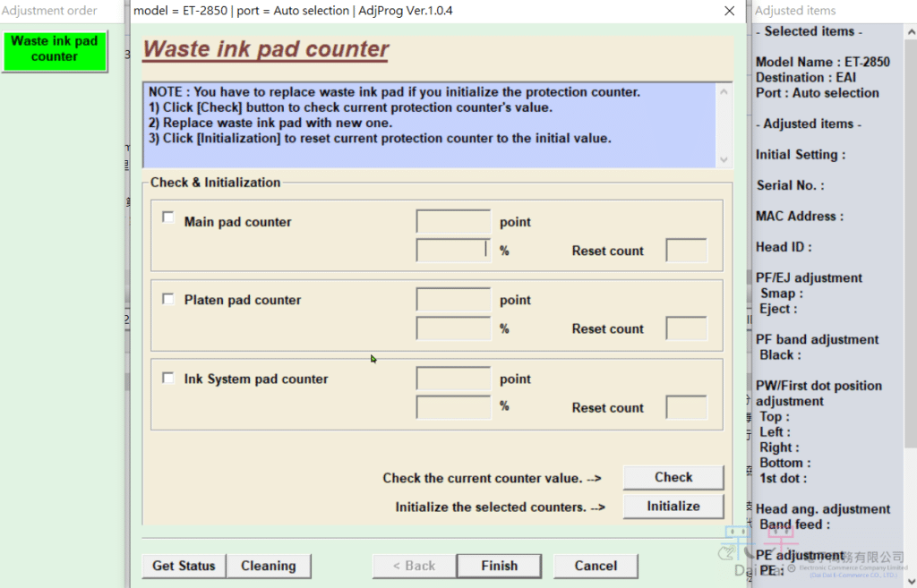Close the AdjProg window with X
This screenshot has width=917, height=588.
point(731,11)
